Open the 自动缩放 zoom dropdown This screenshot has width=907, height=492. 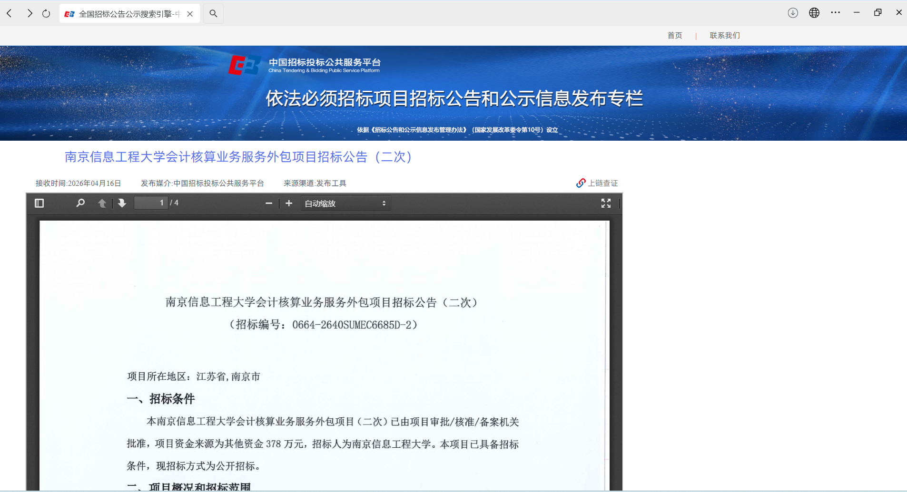(x=345, y=203)
